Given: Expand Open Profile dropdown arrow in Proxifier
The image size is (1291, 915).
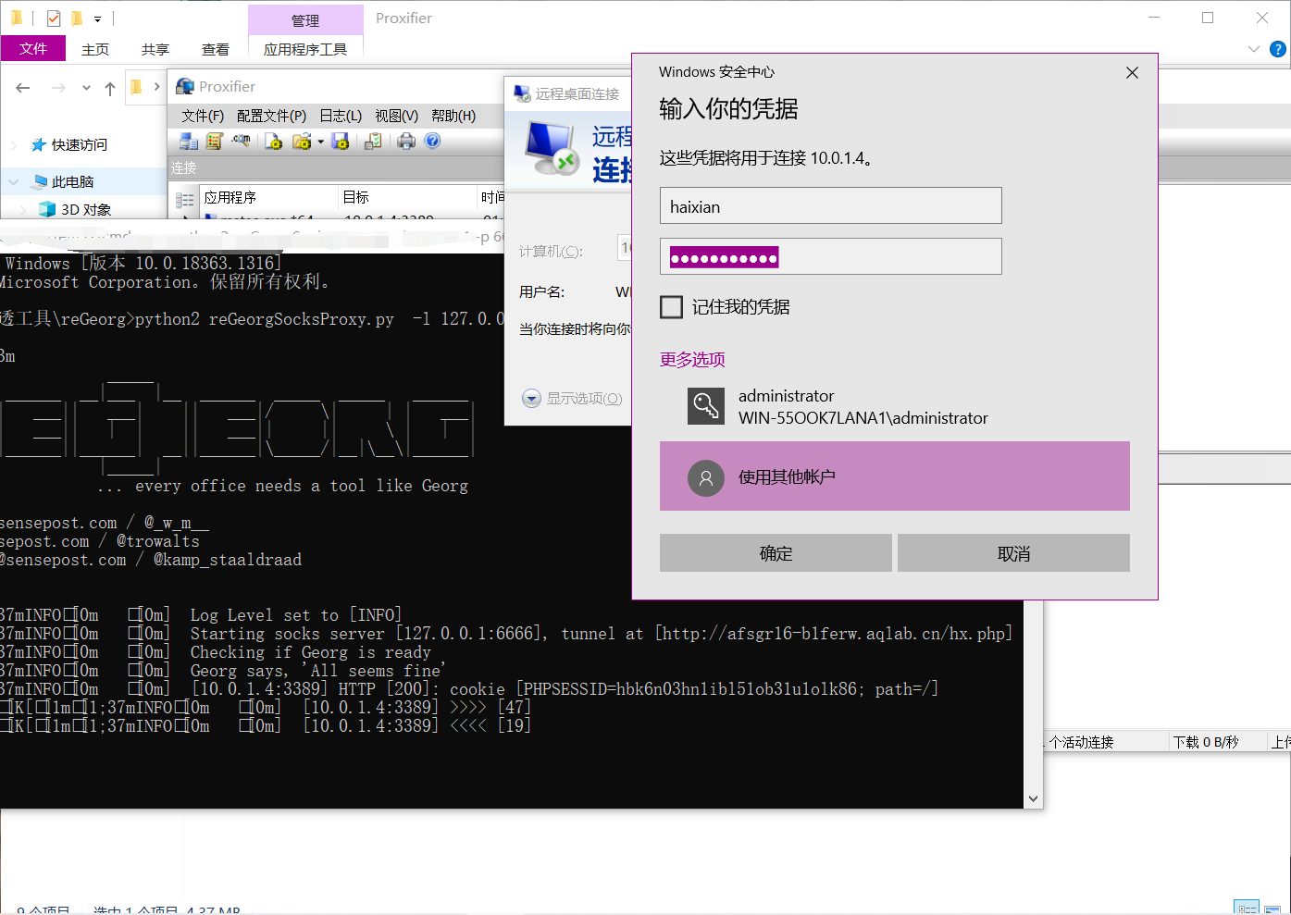Looking at the screenshot, I should coord(320,142).
